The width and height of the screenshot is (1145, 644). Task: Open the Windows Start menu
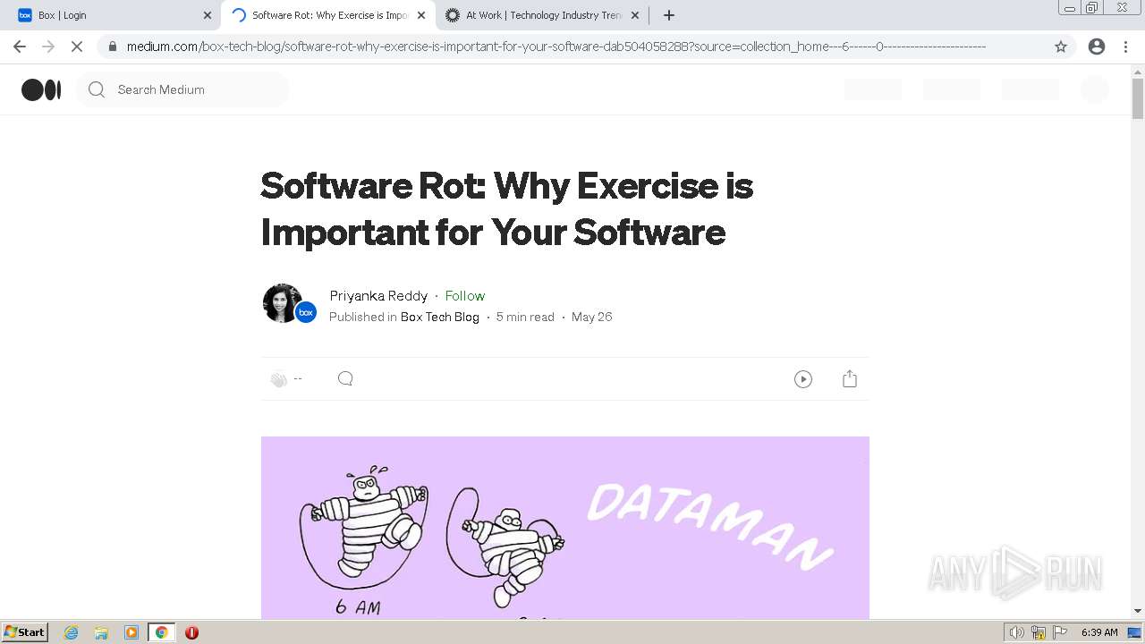[24, 631]
